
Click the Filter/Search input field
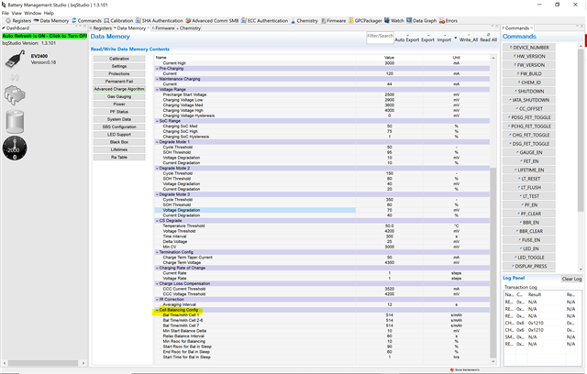pyautogui.click(x=380, y=38)
